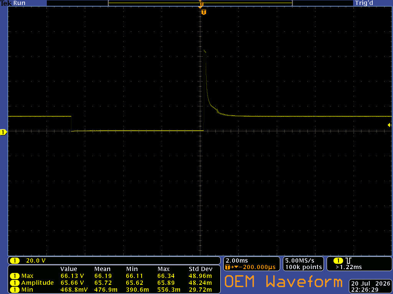
Task: Click the Max measurement row label
Action: 27,276
